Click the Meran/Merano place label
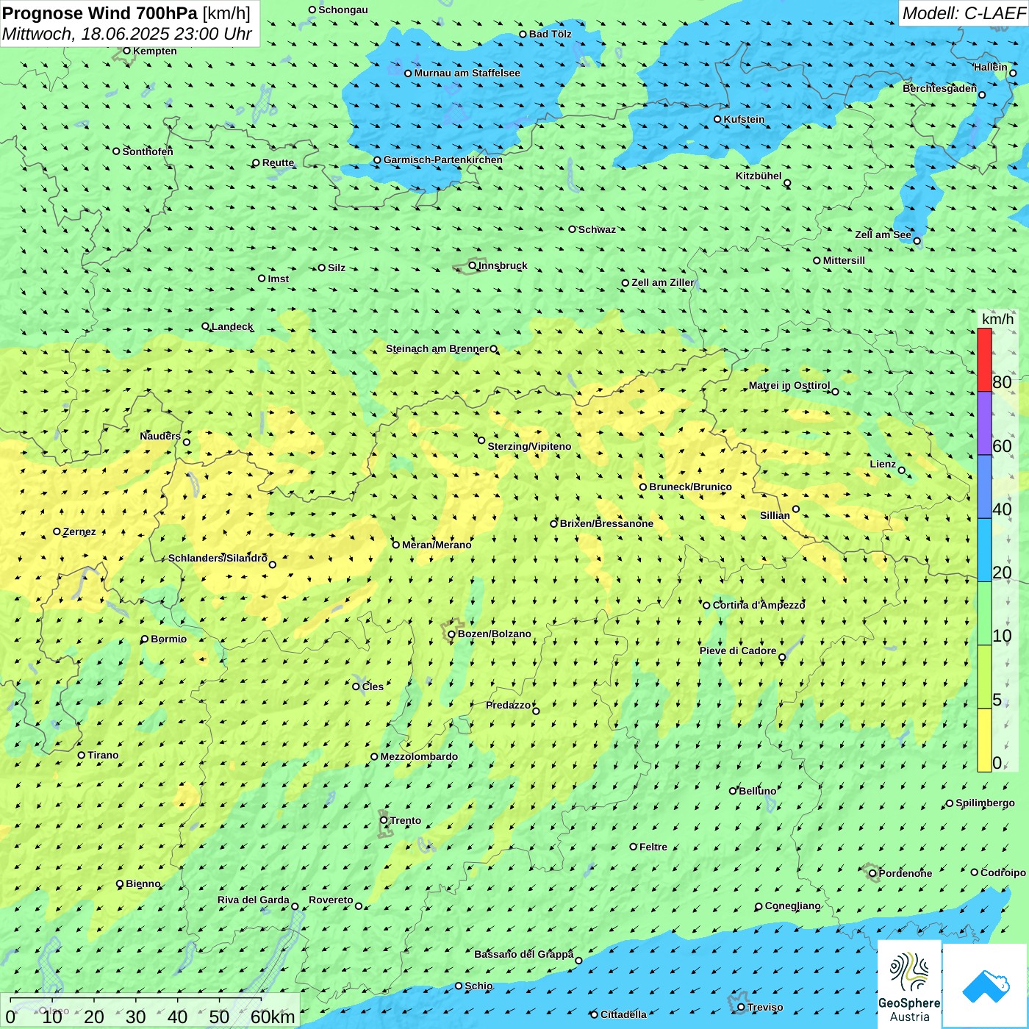Screen dimensions: 1029x1029 437,545
